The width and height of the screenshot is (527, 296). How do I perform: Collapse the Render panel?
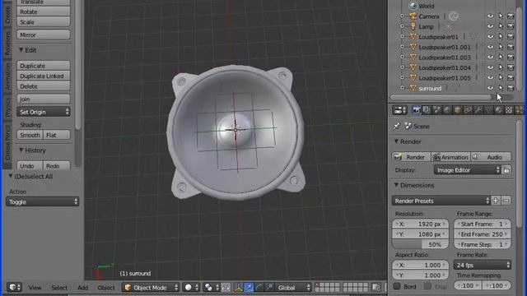(x=396, y=141)
